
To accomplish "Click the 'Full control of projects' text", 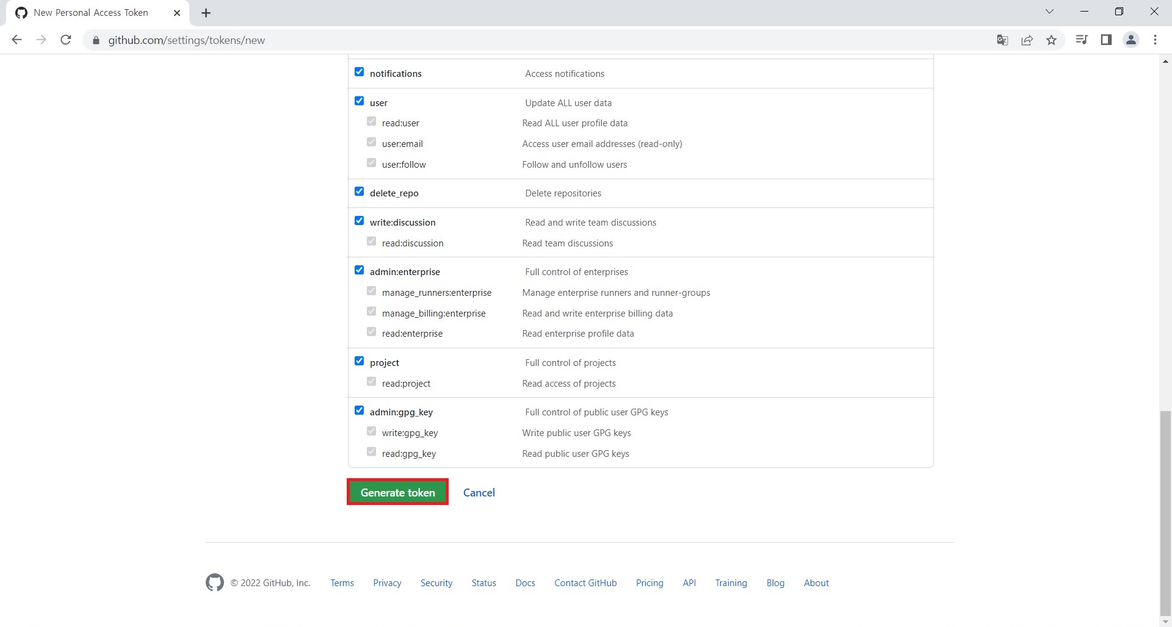I will pos(571,363).
